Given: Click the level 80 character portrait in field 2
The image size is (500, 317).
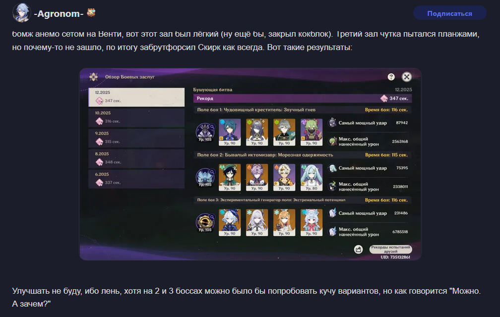Looking at the screenshot, I should pos(311,177).
